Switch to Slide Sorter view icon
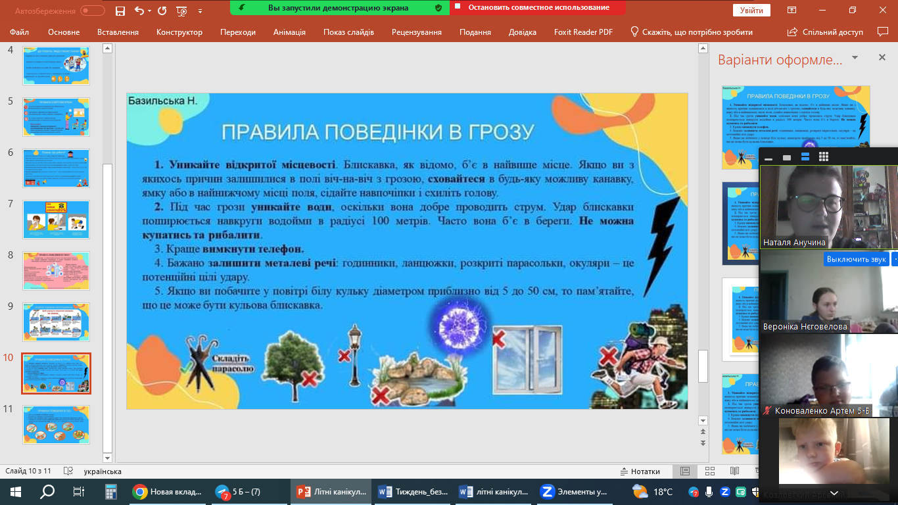This screenshot has width=898, height=505. coord(710,471)
